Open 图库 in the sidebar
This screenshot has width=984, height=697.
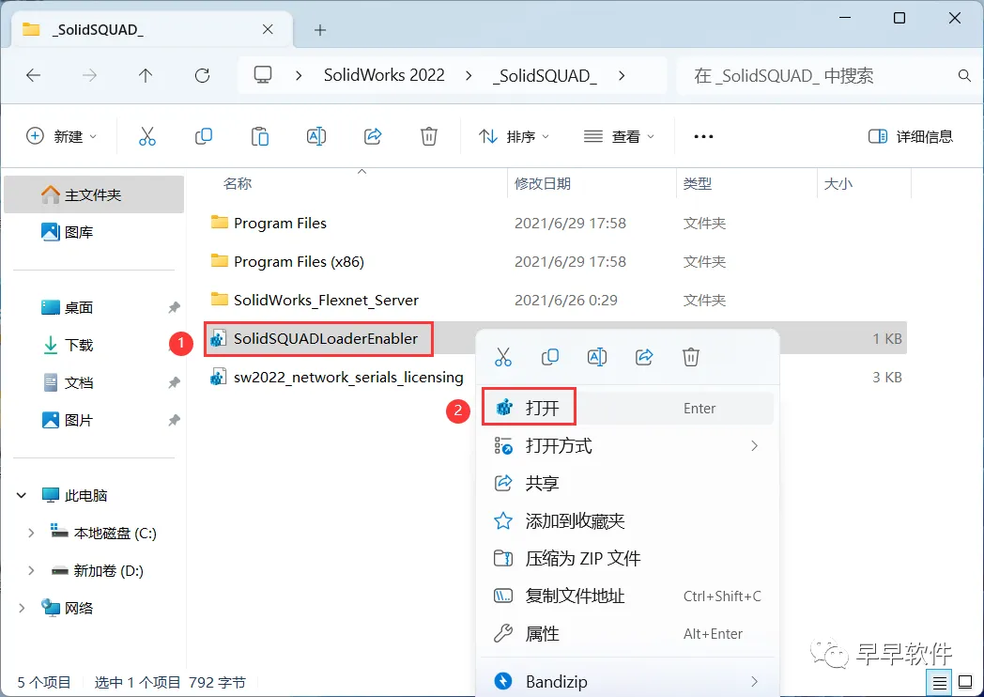94,232
